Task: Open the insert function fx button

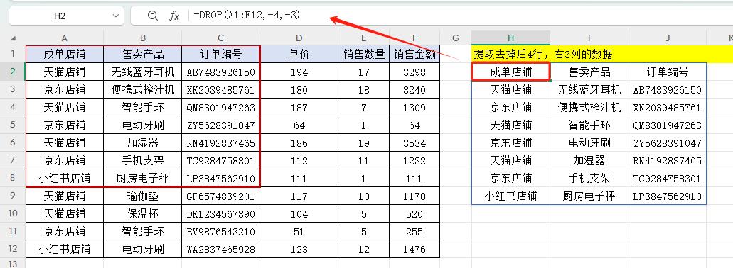Action: click(174, 16)
